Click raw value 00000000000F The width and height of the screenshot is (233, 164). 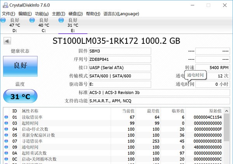(208, 129)
